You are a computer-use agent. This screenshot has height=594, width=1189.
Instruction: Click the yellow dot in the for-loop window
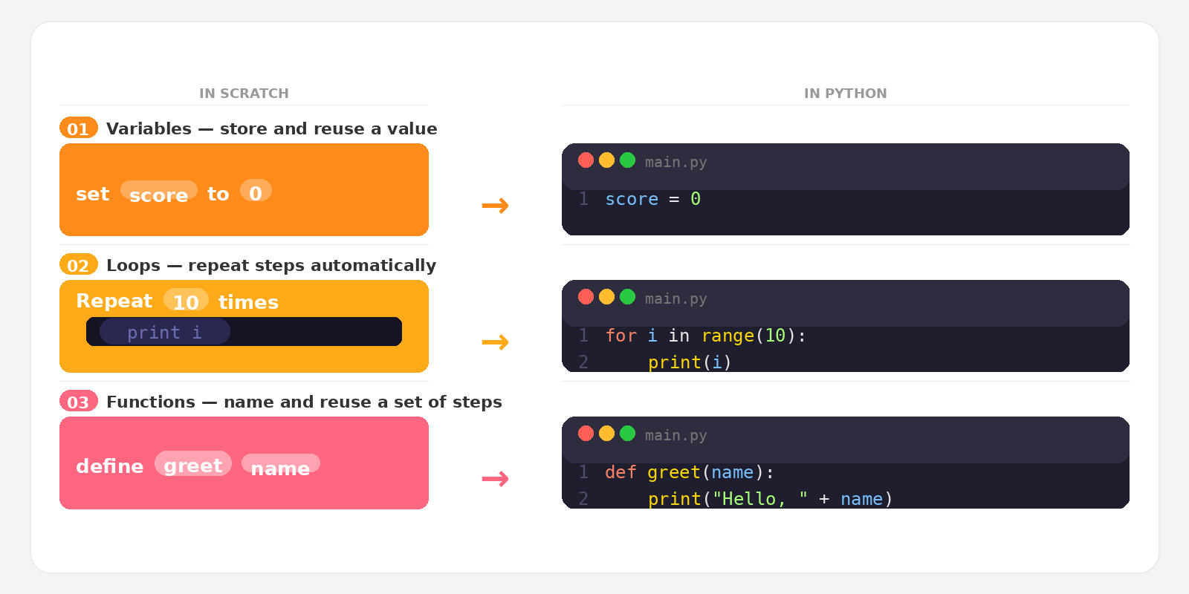(x=606, y=297)
